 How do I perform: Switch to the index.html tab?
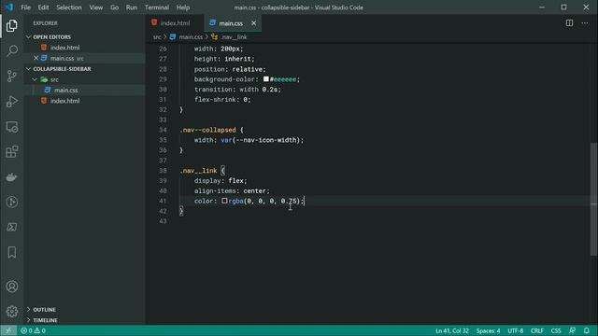pos(175,23)
